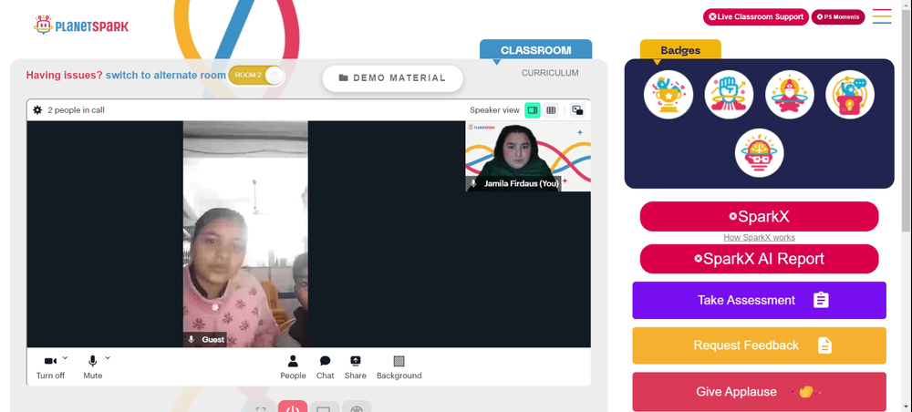Expand microphone options arrow
The image size is (912, 412).
tap(108, 357)
